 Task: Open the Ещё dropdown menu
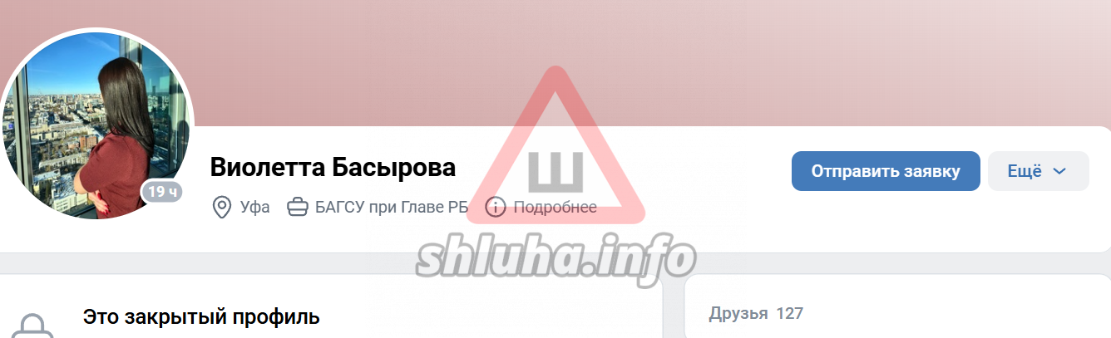(1038, 171)
